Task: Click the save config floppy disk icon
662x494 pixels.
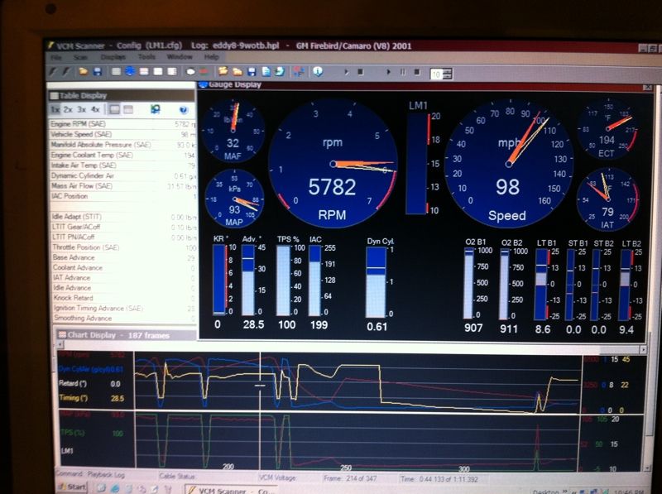Action: 97,72
